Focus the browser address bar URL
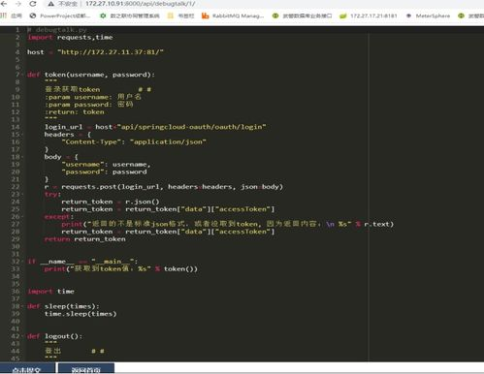Screen dimensions: 484x374 140,4
